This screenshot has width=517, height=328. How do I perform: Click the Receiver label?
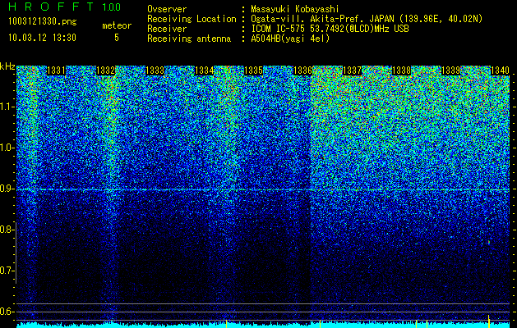[x=167, y=29]
